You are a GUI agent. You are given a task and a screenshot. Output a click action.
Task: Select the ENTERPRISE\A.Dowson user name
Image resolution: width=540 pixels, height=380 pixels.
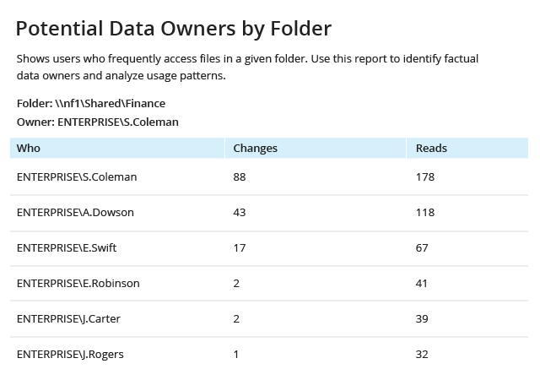coord(75,213)
